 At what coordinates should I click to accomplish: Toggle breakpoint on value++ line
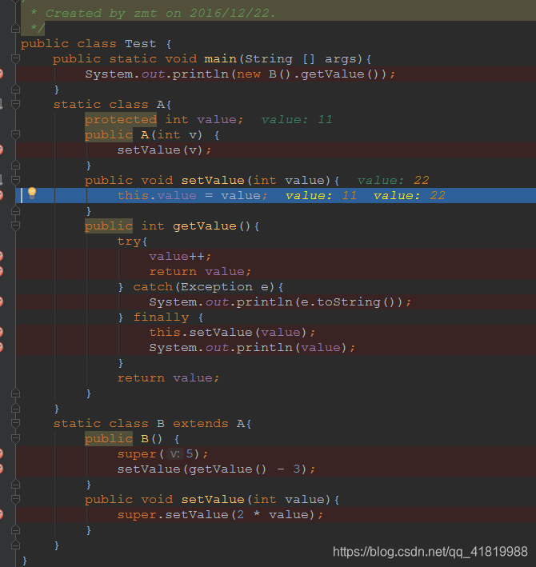2,257
